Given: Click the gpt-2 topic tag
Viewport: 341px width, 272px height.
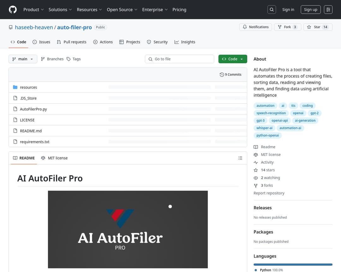Looking at the screenshot, I should click(x=314, y=113).
